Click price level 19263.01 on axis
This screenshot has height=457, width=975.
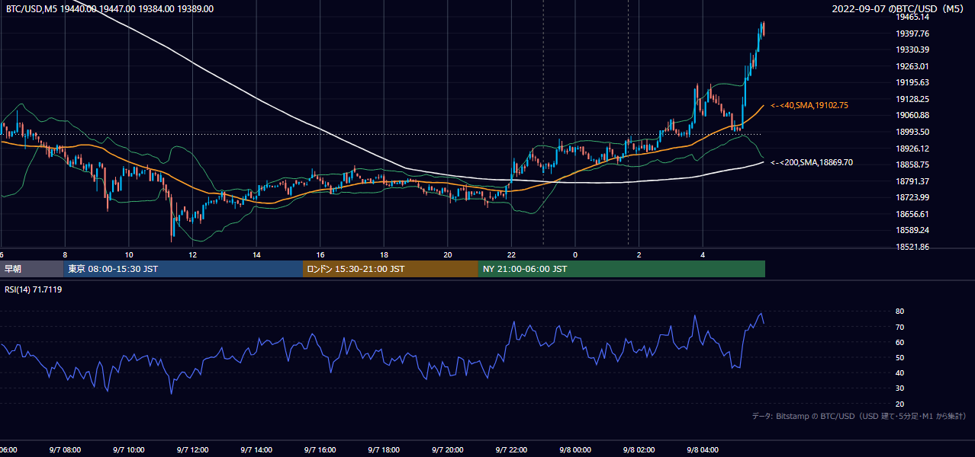click(912, 66)
